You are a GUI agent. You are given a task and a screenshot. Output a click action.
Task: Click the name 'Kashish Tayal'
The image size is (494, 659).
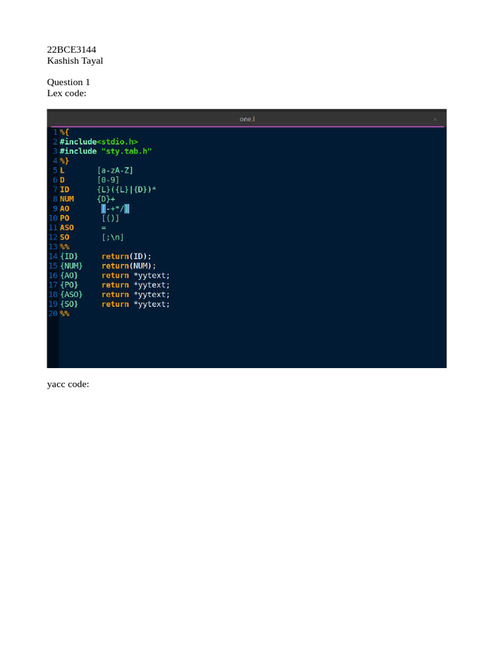point(75,60)
